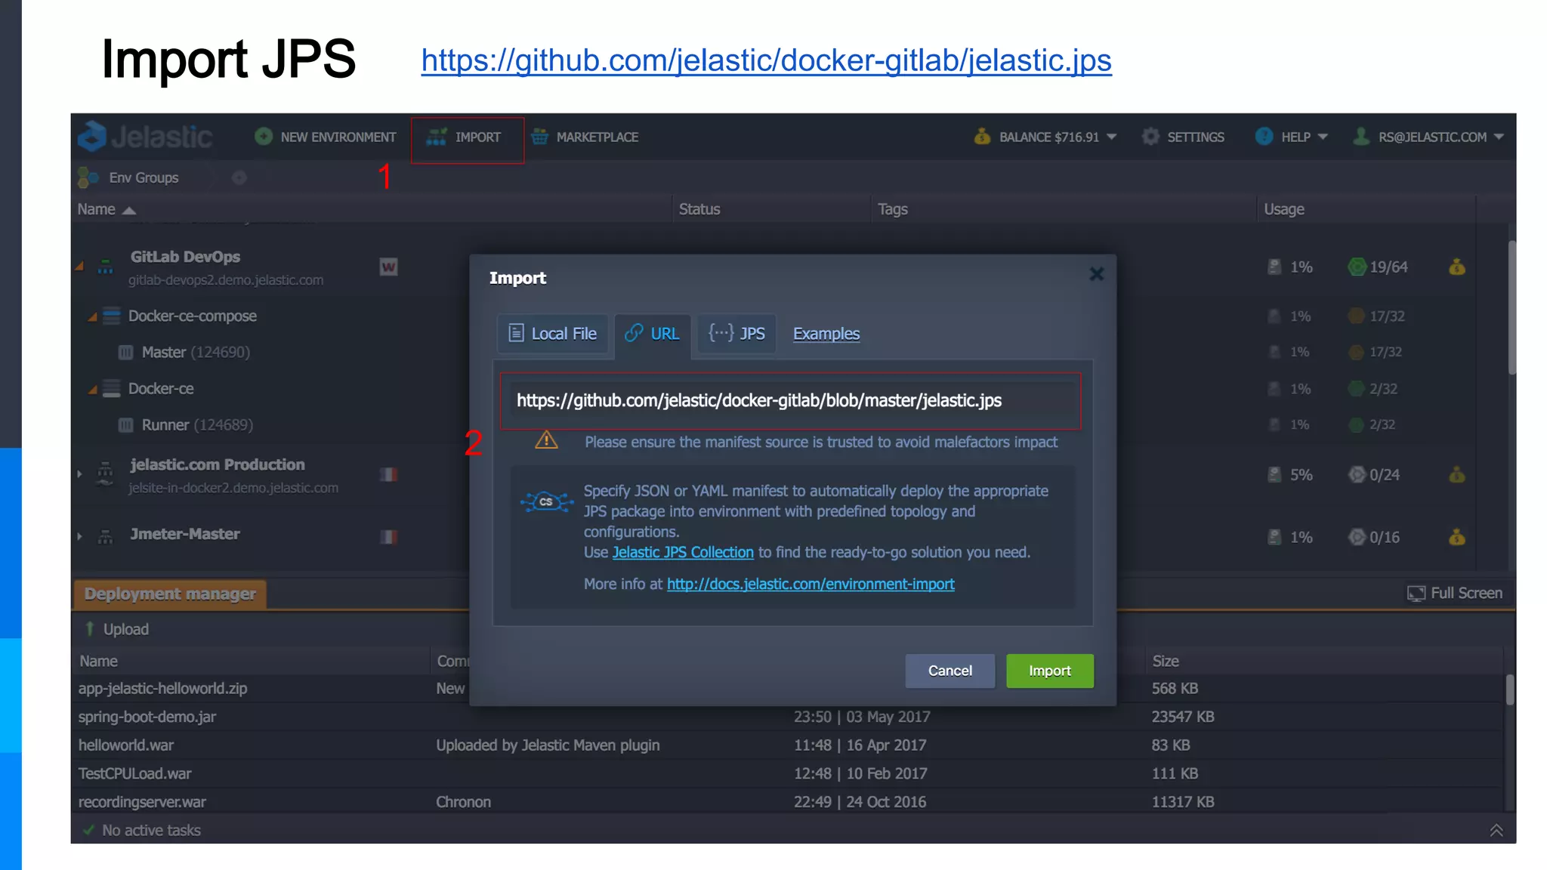Image resolution: width=1547 pixels, height=870 pixels.
Task: Collapse the GitLab DevOps environment
Action: click(79, 267)
